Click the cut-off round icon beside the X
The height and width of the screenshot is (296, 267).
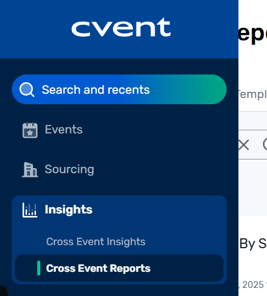(265, 145)
